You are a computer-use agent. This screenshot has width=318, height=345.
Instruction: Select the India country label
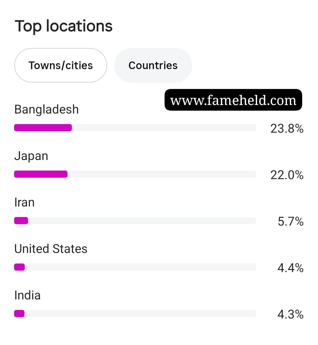(27, 295)
